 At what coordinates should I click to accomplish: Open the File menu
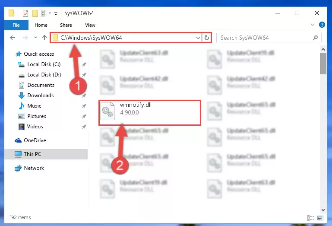(16, 25)
